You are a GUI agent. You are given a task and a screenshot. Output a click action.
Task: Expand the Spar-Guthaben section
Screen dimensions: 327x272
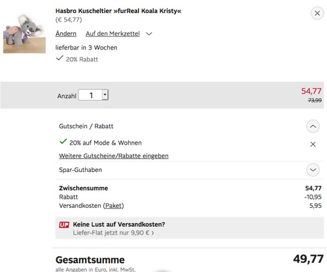[x=313, y=170]
